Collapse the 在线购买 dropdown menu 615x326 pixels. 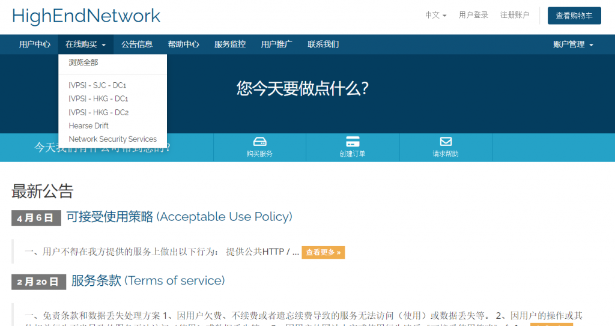click(x=85, y=44)
